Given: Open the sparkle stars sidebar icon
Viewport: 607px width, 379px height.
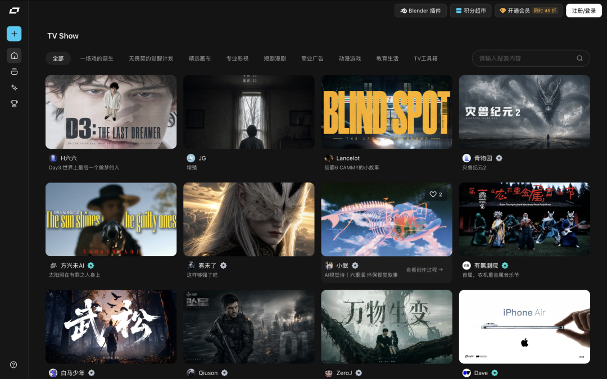Looking at the screenshot, I should [14, 88].
